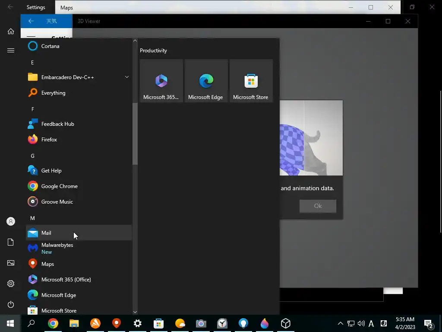This screenshot has width=442, height=332.
Task: Switch to 3D Viewer in the taskbar
Action: point(286,323)
